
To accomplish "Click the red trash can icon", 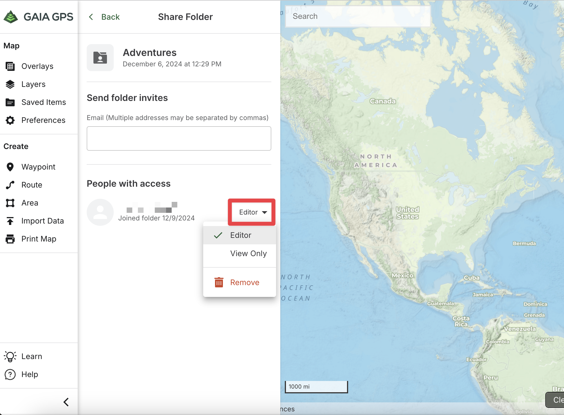I will (219, 282).
